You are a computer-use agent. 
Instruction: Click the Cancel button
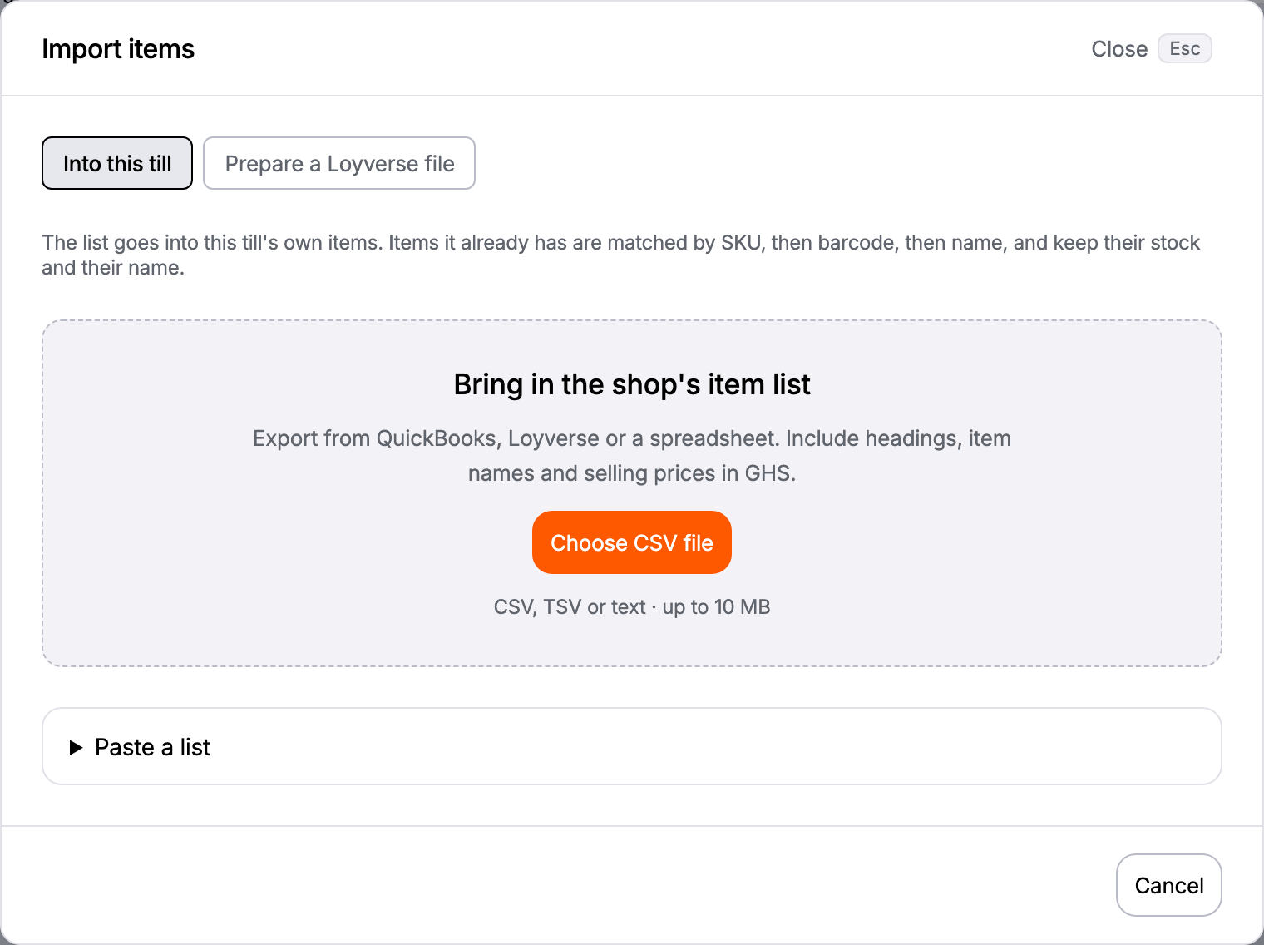click(x=1169, y=885)
